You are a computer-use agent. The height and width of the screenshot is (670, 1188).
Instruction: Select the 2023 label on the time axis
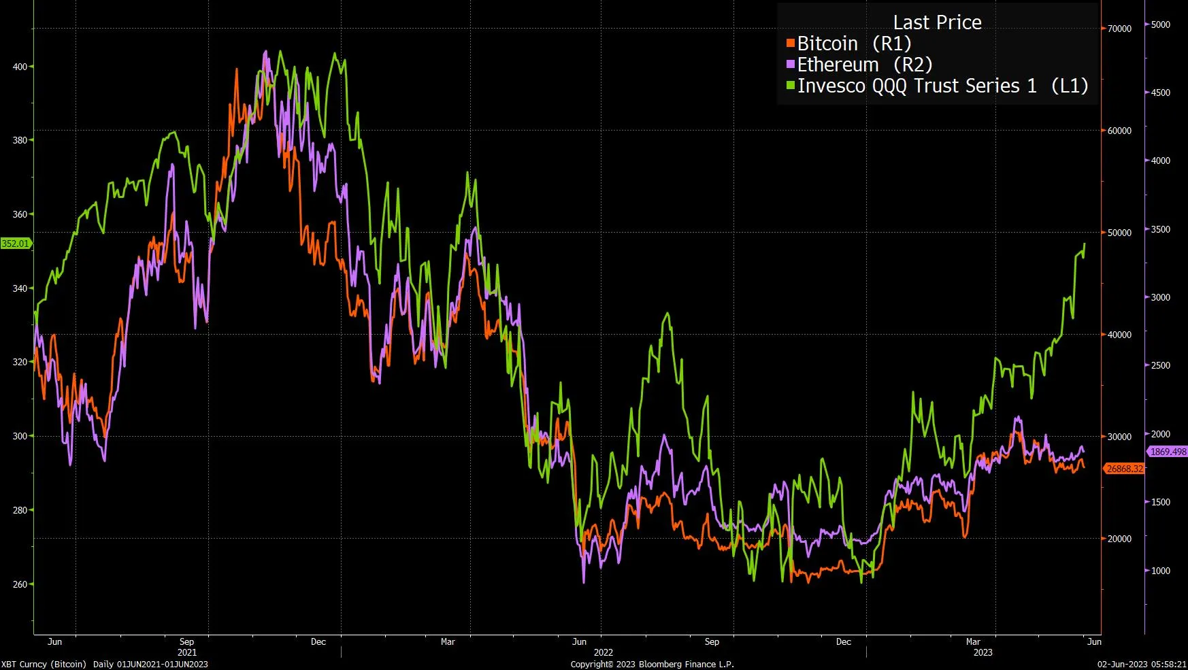coord(985,652)
